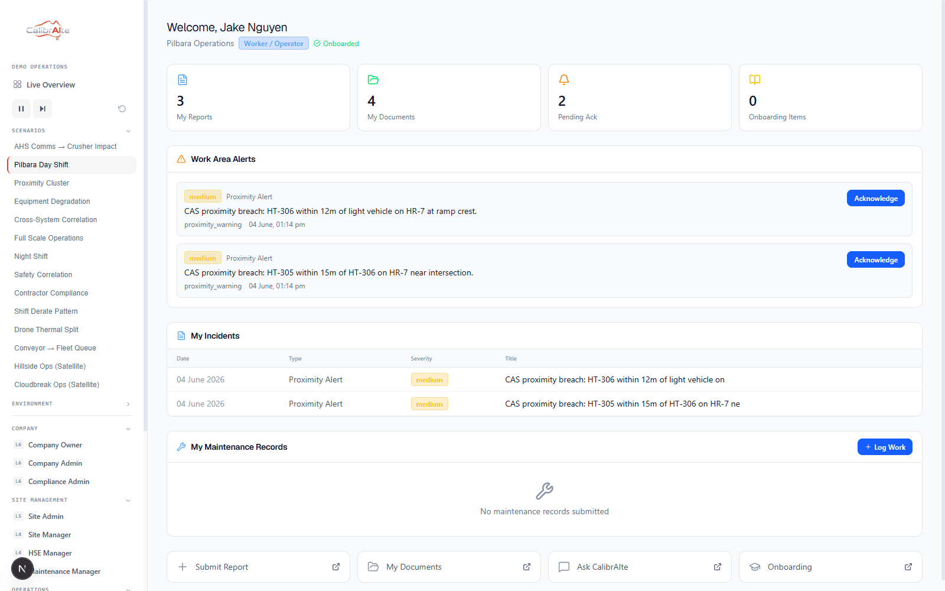Open Ask CalibrAIte external link icon
The image size is (945, 591).
(x=718, y=567)
